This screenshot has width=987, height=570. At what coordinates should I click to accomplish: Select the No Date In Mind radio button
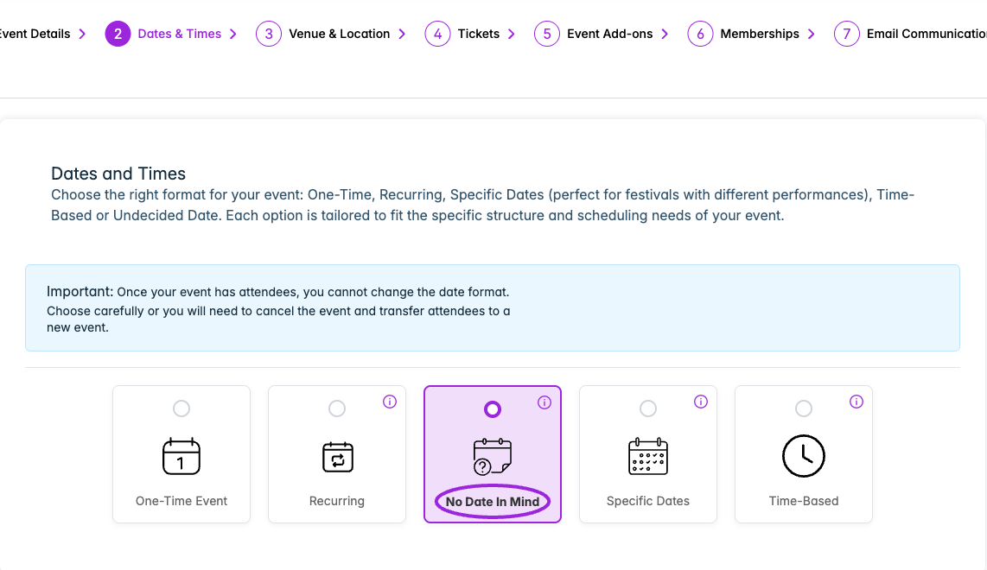(493, 409)
